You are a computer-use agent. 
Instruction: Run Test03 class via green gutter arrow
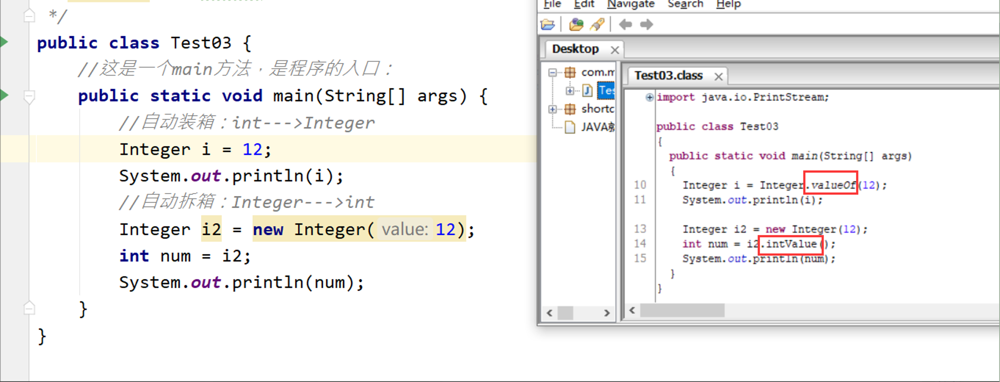(4, 42)
